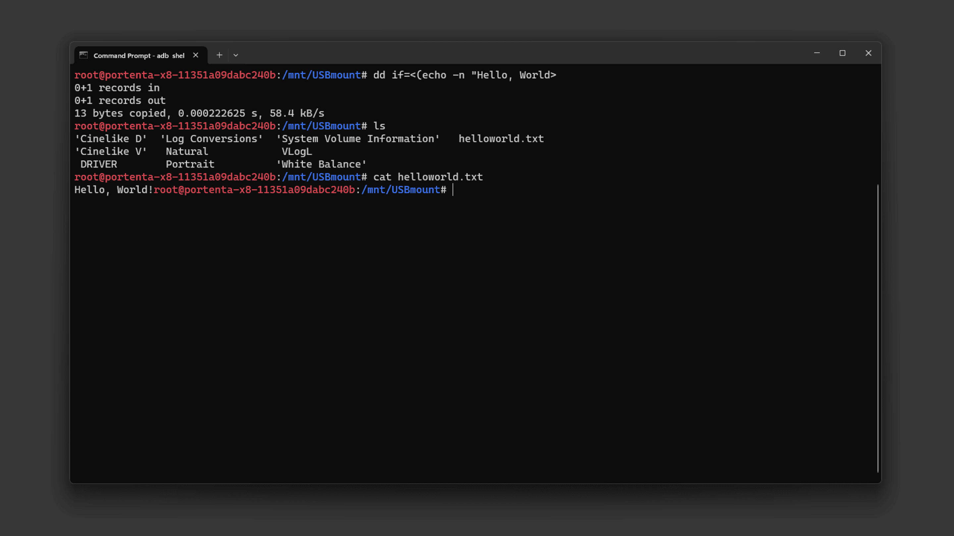This screenshot has height=536, width=954.
Task: Click helloworld.txt in the ls output
Action: [x=501, y=139]
